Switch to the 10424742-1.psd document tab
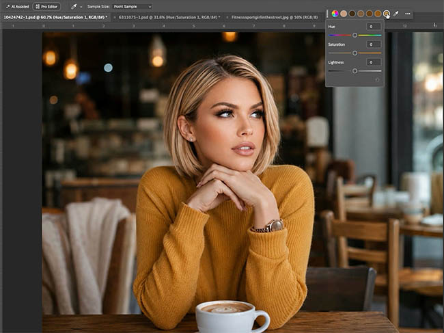The height and width of the screenshot is (333, 444). click(x=55, y=17)
